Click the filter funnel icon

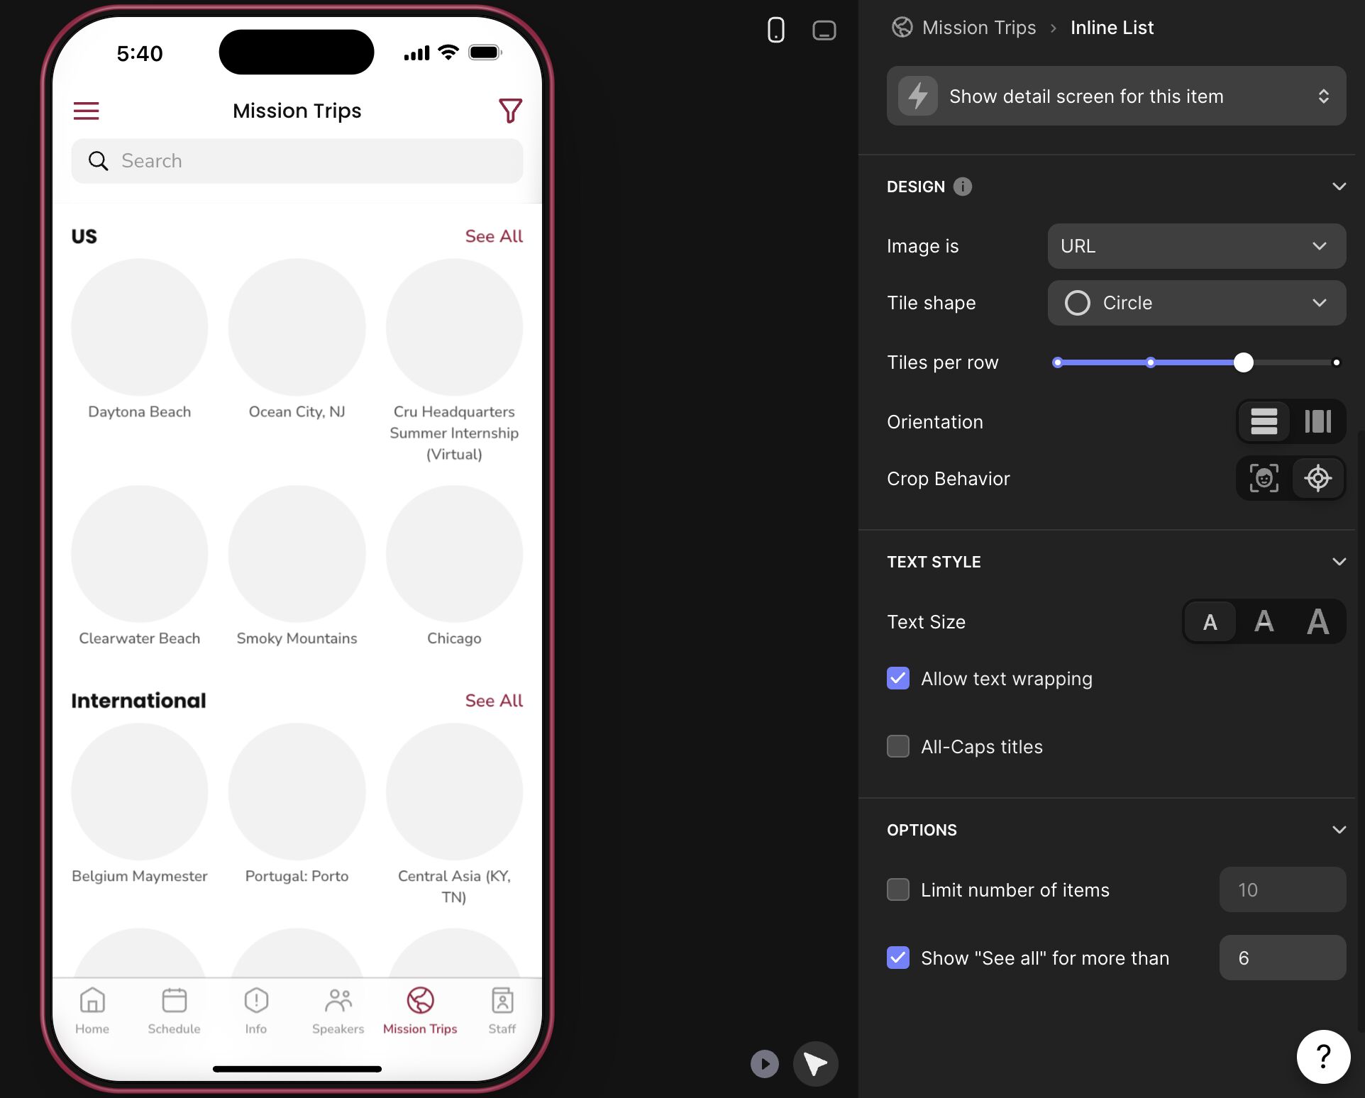(x=510, y=111)
